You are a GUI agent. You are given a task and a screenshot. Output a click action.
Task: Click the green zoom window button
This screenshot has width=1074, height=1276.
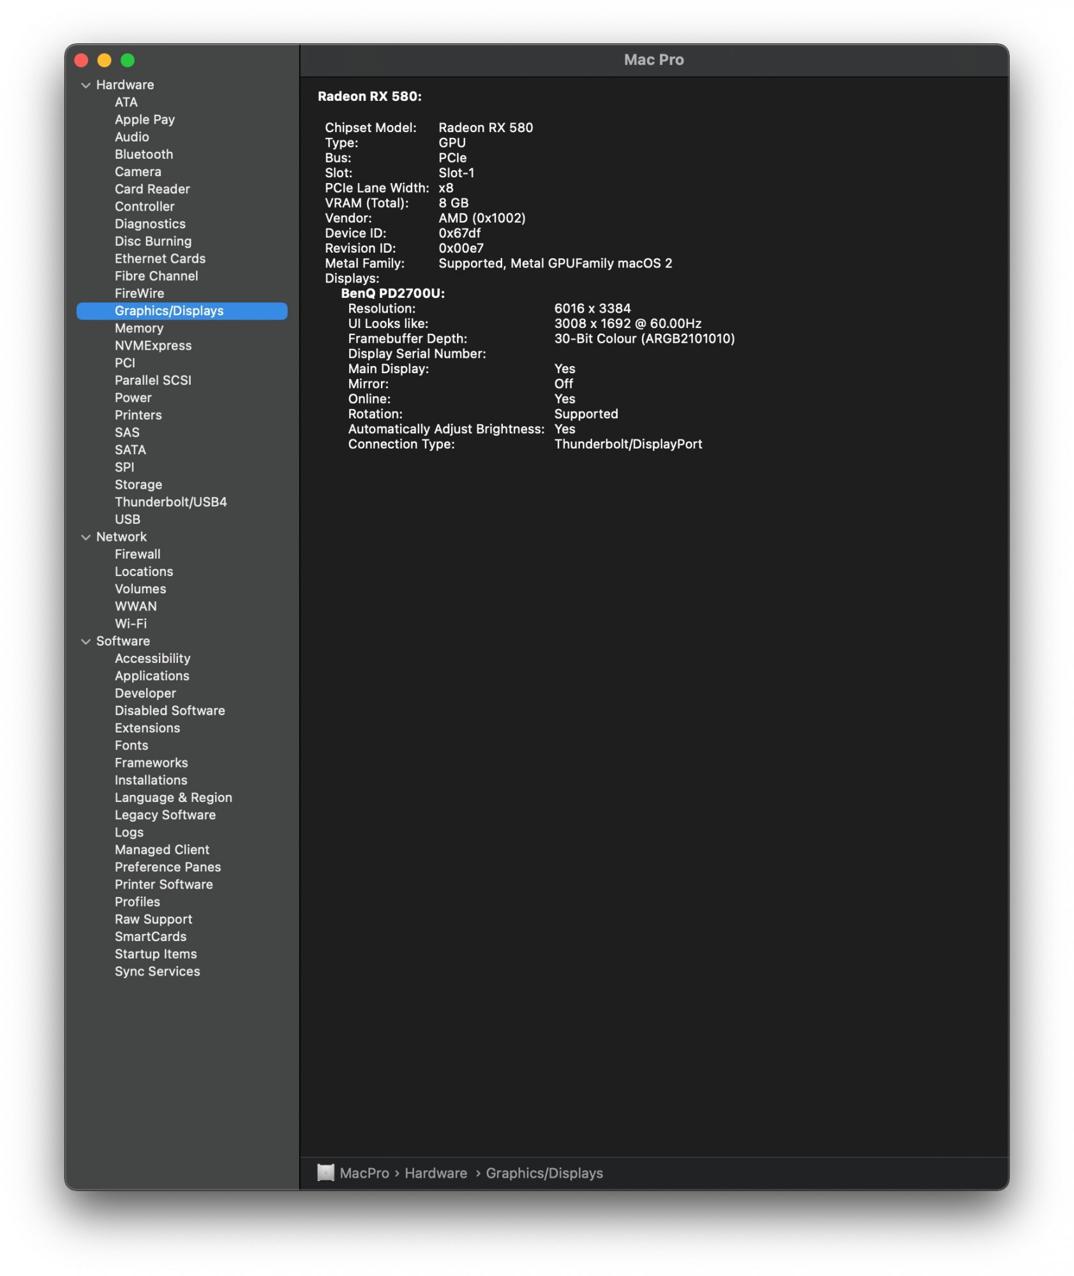(128, 61)
